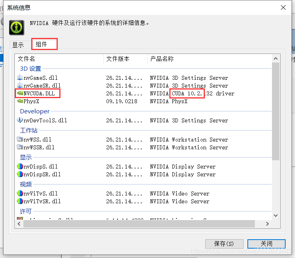Click the nvGameSR.dll file icon
The image size is (295, 258).
[20, 85]
